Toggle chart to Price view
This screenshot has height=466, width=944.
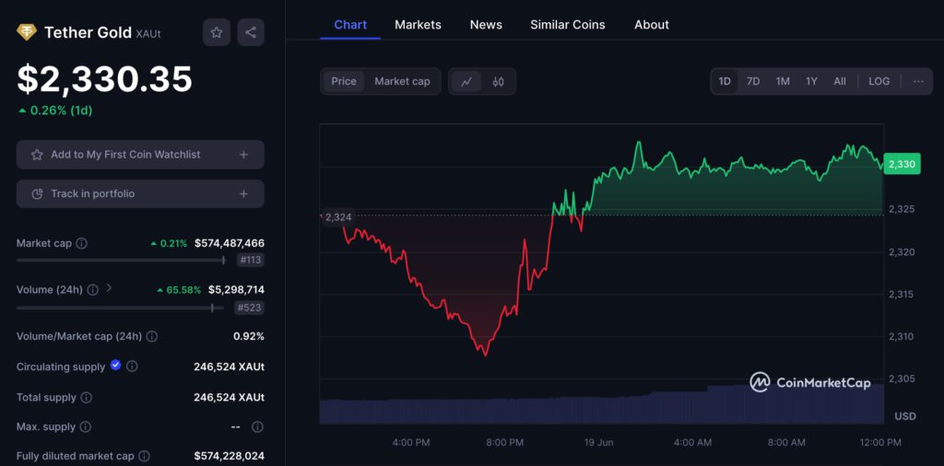[x=344, y=81]
